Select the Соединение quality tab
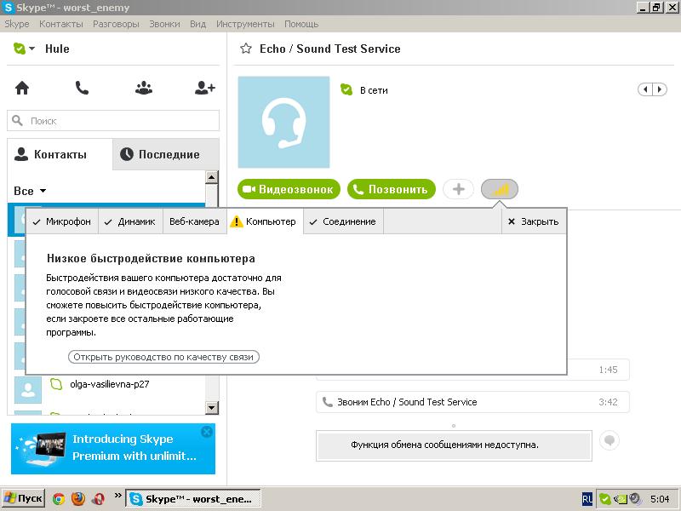Viewport: 681px width, 511px height. pos(343,221)
